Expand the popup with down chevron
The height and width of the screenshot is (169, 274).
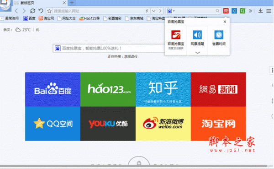(197, 52)
